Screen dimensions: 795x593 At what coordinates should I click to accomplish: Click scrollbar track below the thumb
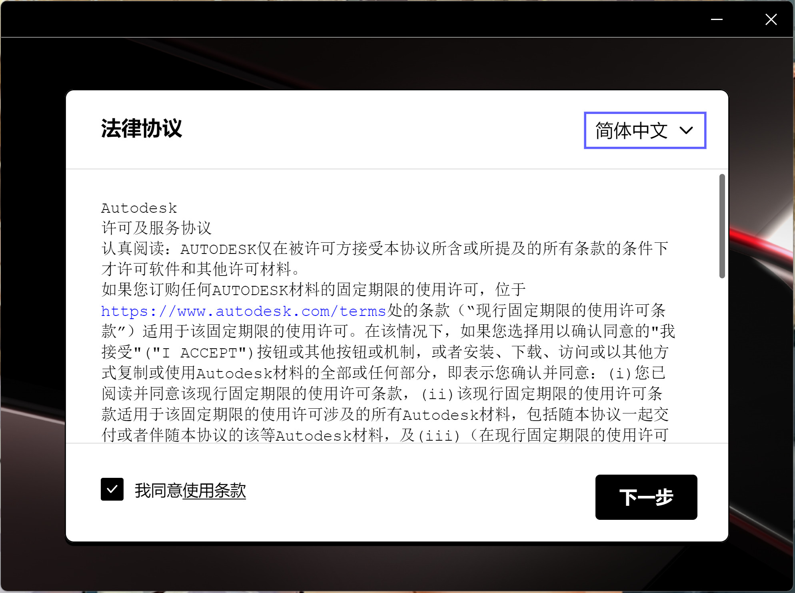pyautogui.click(x=721, y=360)
